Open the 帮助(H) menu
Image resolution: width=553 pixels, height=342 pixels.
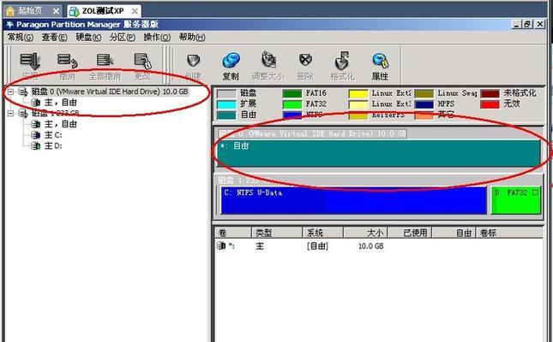pos(192,37)
